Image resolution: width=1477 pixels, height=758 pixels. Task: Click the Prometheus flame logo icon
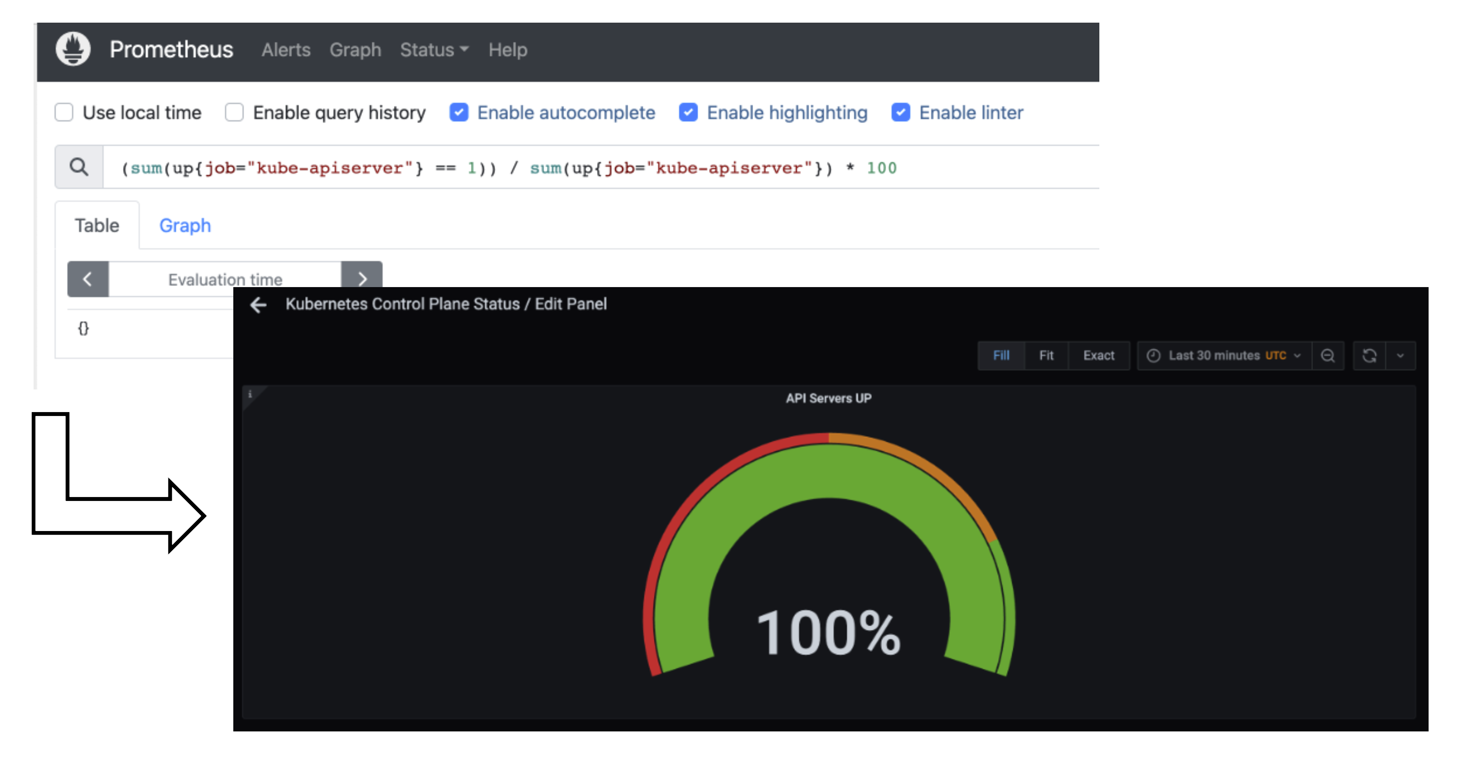pos(73,49)
